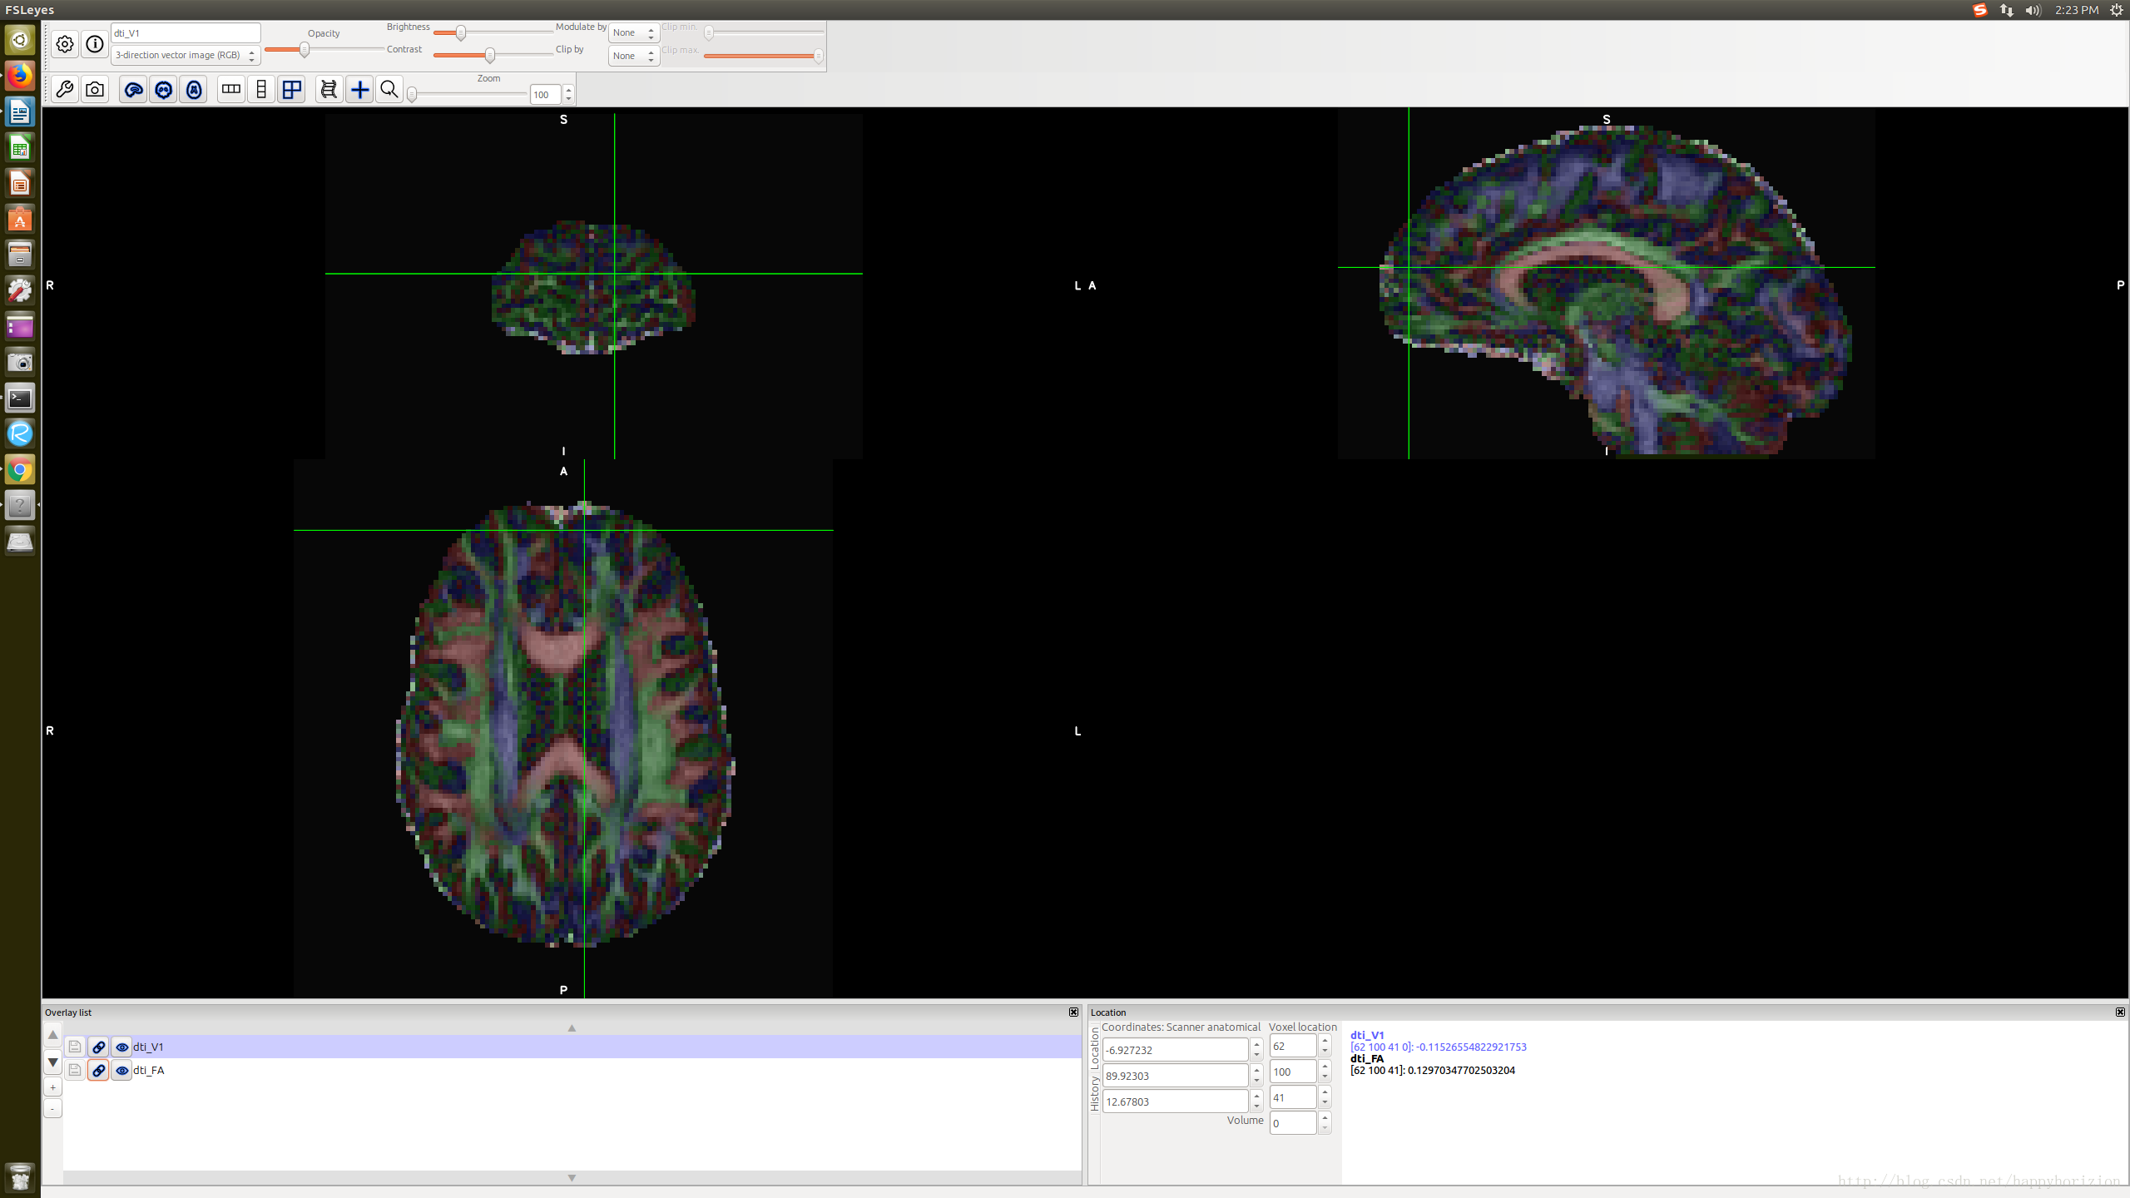The image size is (2130, 1198).
Task: Click the Zoom value field showing 100
Action: coord(545,95)
